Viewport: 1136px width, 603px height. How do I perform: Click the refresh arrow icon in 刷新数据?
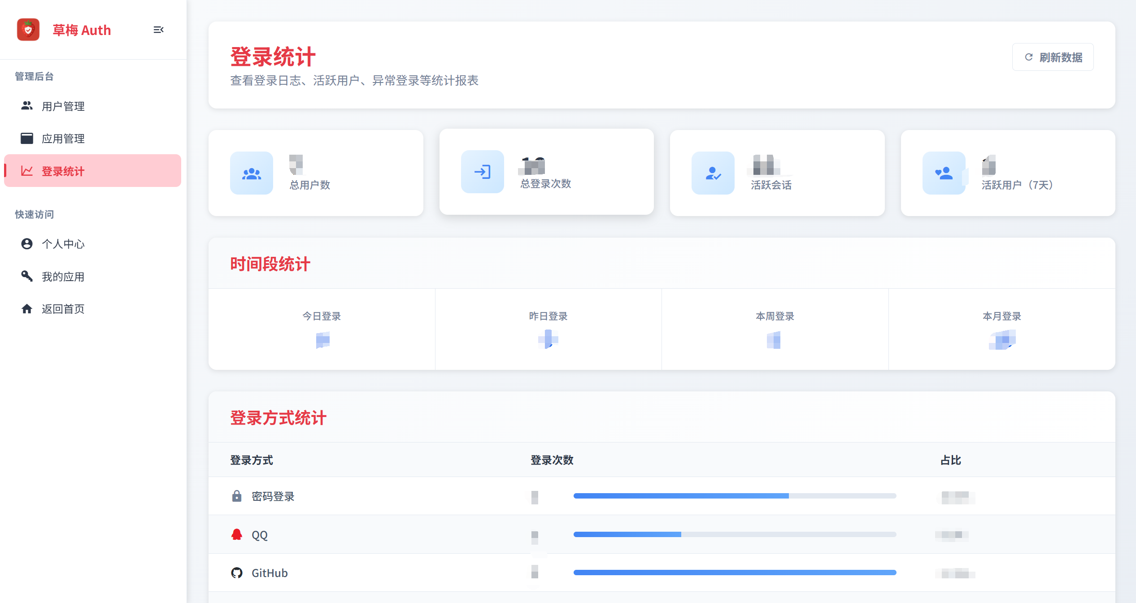click(1029, 57)
